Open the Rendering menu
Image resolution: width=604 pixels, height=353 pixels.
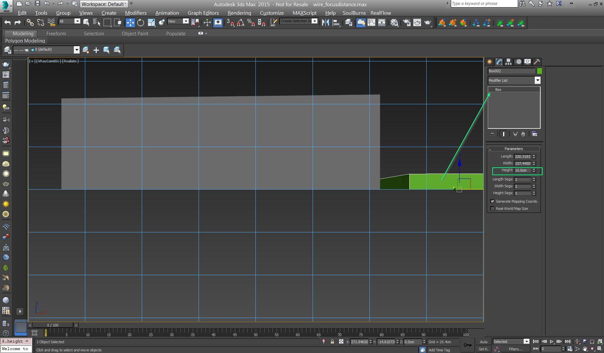(x=239, y=13)
